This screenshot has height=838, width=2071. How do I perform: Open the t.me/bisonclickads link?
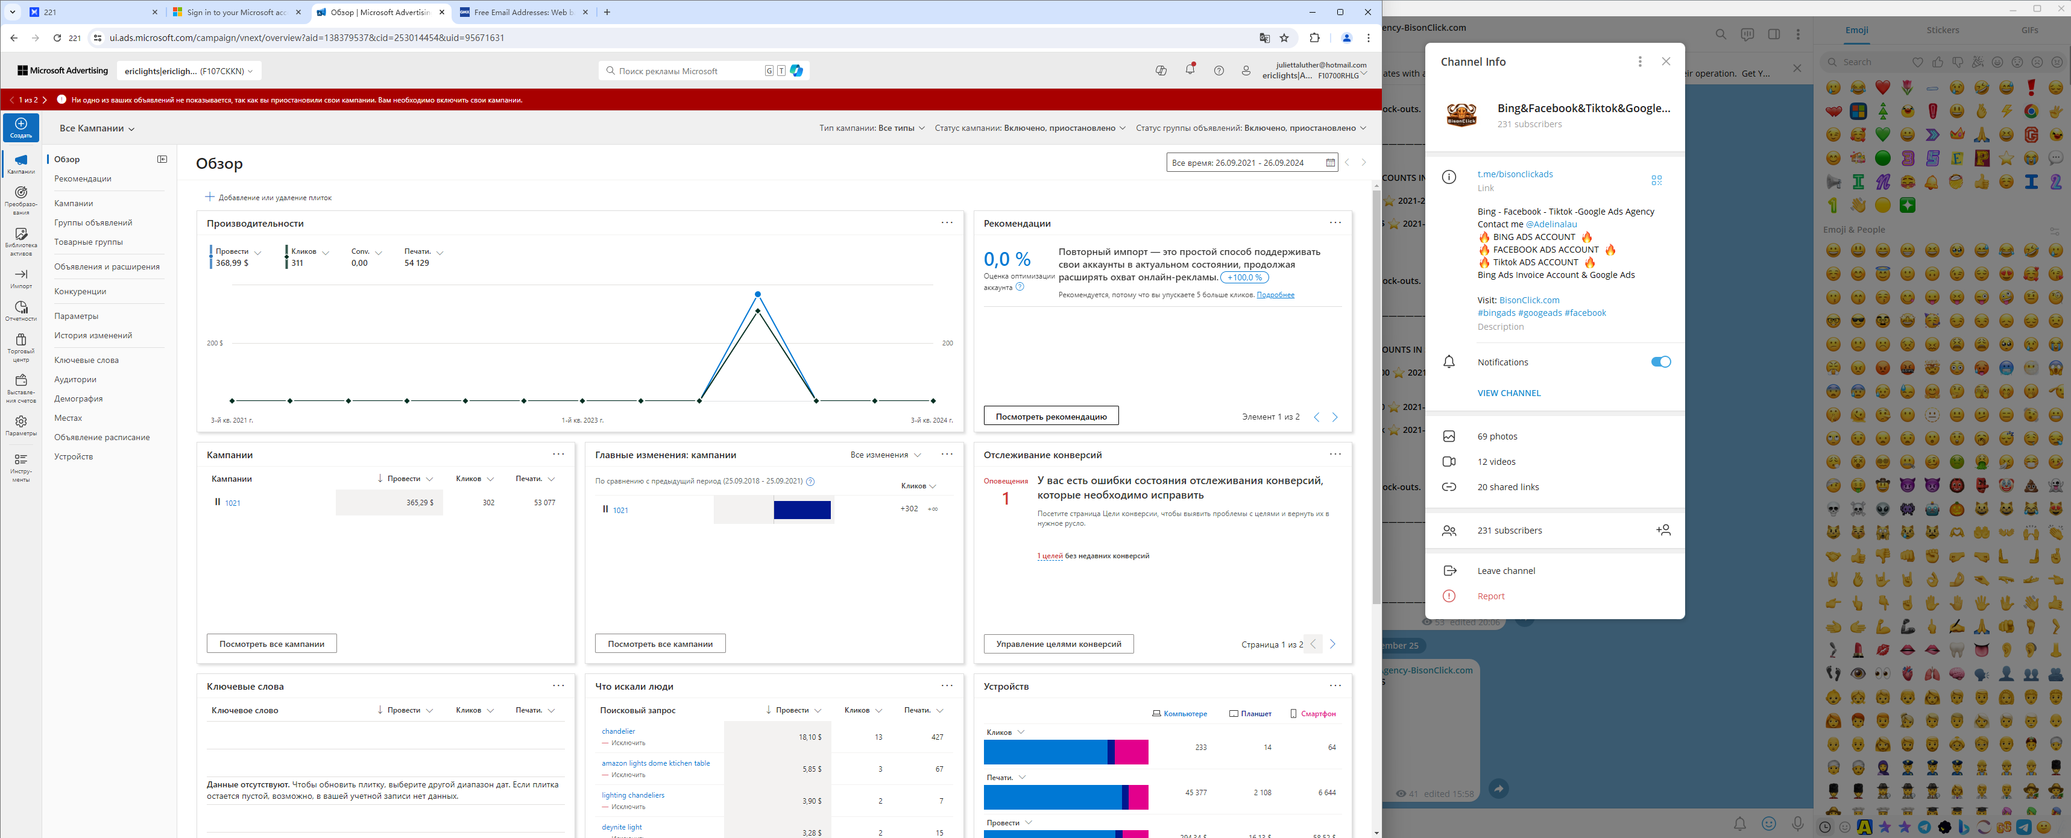tap(1515, 174)
